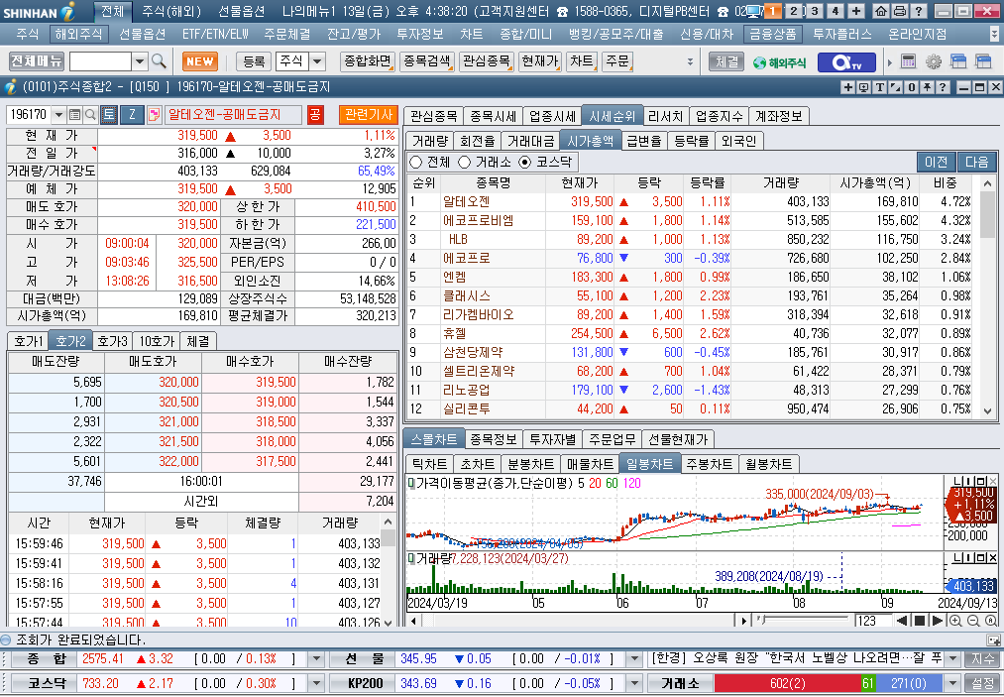Click the chart horizontal scrollbar left arrow
The width and height of the screenshot is (1004, 697).
(413, 620)
